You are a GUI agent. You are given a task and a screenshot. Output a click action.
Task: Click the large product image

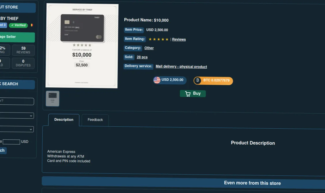82,46
